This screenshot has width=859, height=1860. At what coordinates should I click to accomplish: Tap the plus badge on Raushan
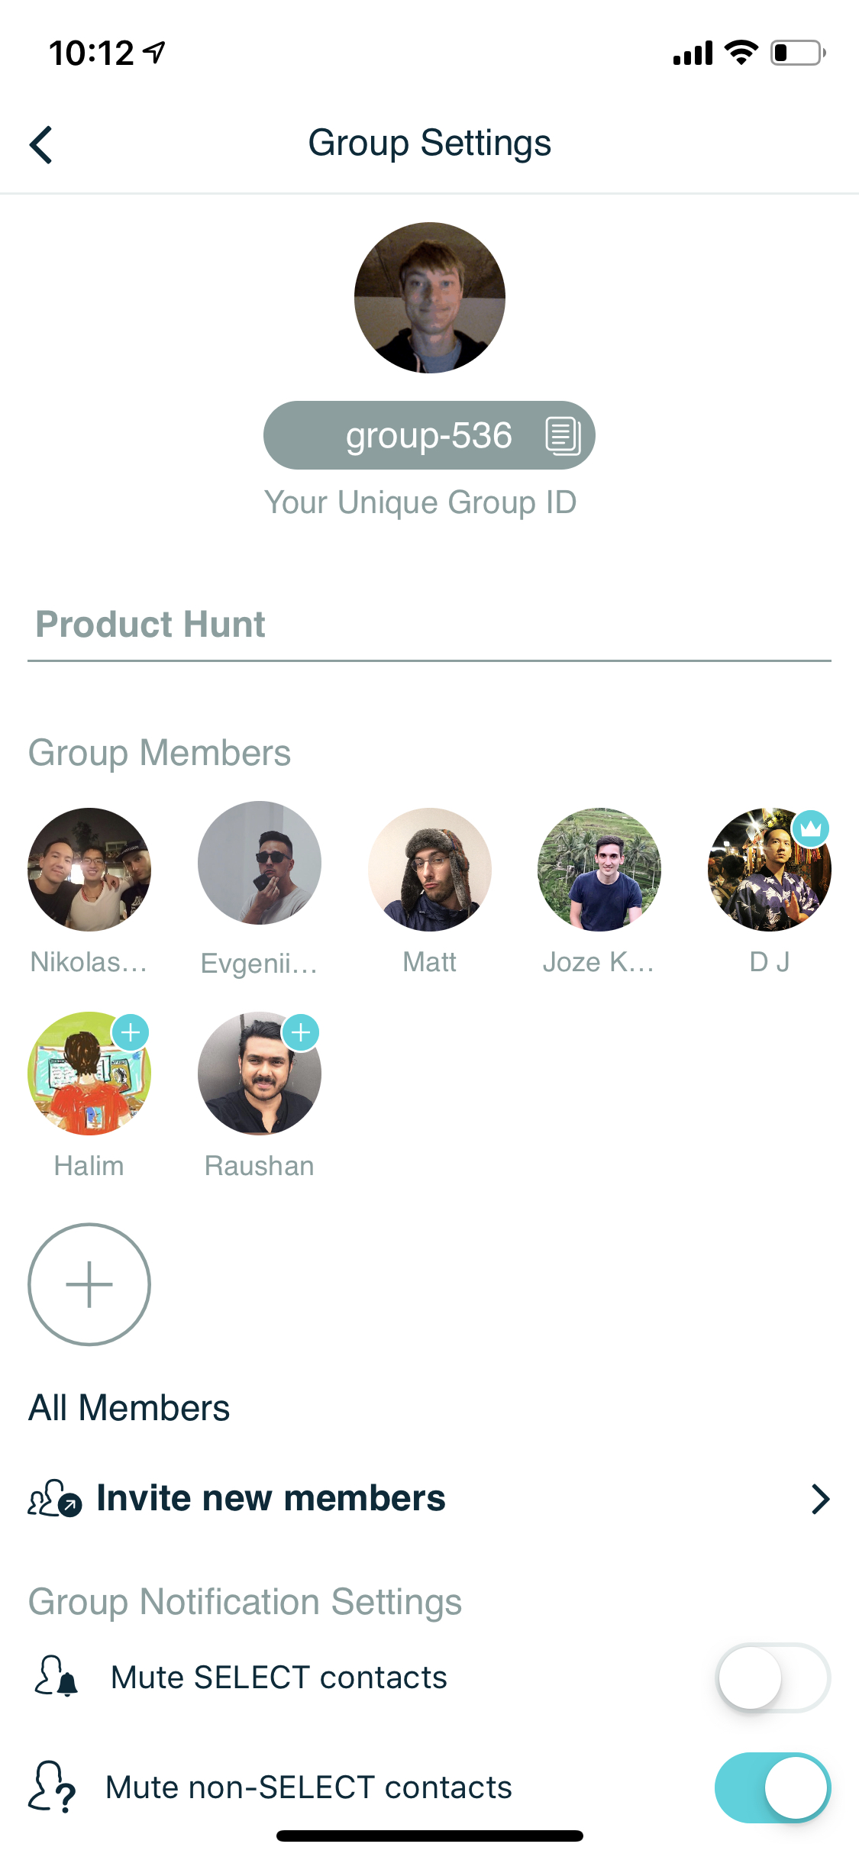click(x=302, y=1033)
